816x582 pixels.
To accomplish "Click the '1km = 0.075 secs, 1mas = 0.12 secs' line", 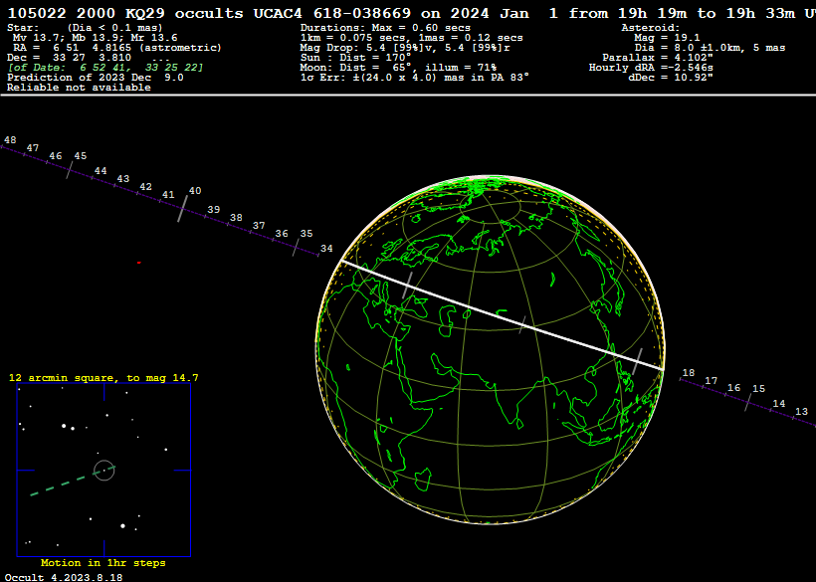I will pyautogui.click(x=412, y=38).
